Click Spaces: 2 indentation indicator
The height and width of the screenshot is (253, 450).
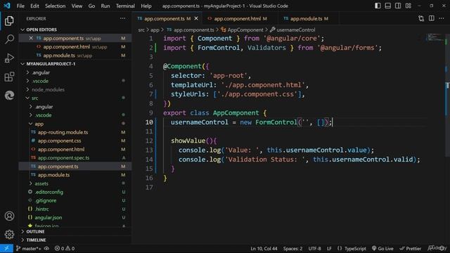(292, 248)
